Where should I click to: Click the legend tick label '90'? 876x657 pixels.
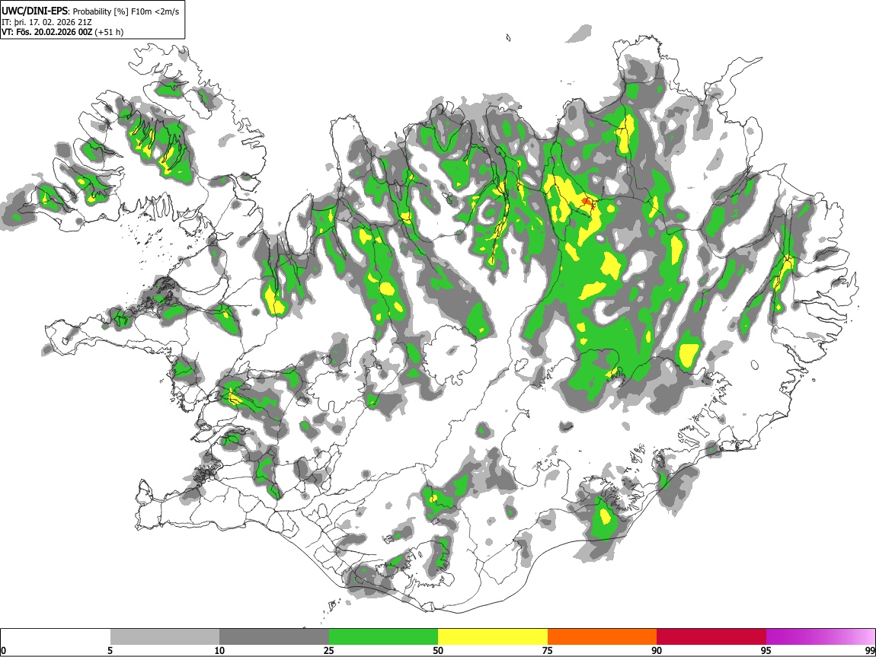point(657,650)
